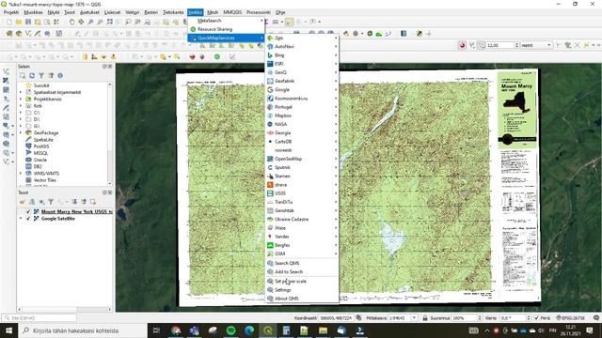Open the Bing submenu in QuickMapServices

(x=302, y=55)
